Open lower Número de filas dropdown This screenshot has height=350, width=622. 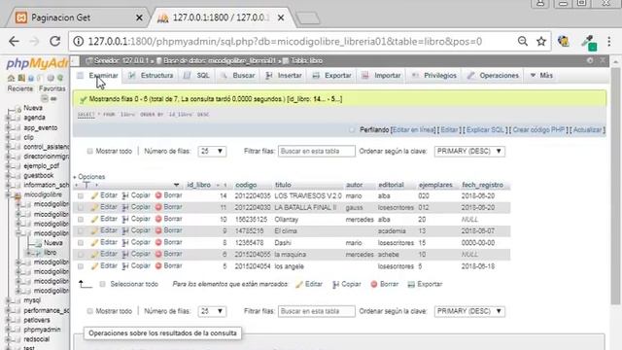click(x=212, y=311)
